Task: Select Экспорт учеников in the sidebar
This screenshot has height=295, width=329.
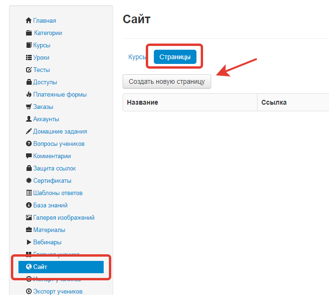Action: (58, 291)
